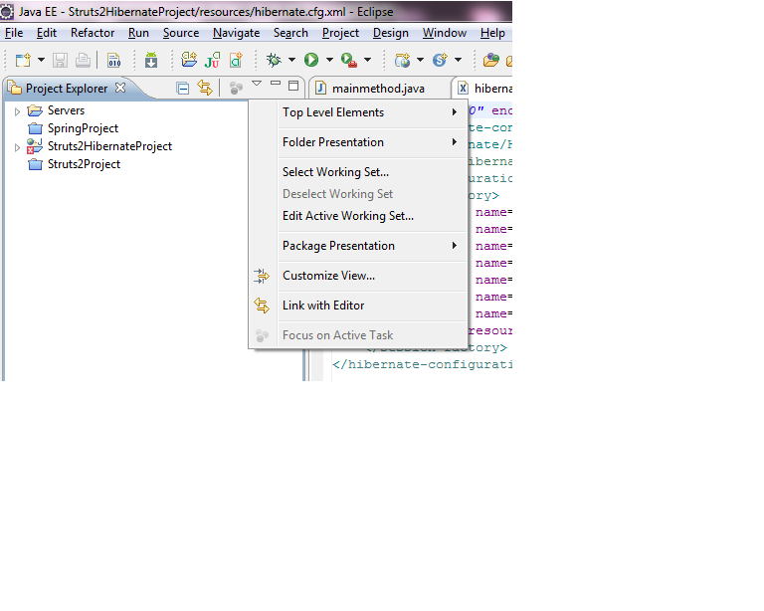Click the Customize View menu icon
Image resolution: width=764 pixels, height=611 pixels.
pos(262,276)
